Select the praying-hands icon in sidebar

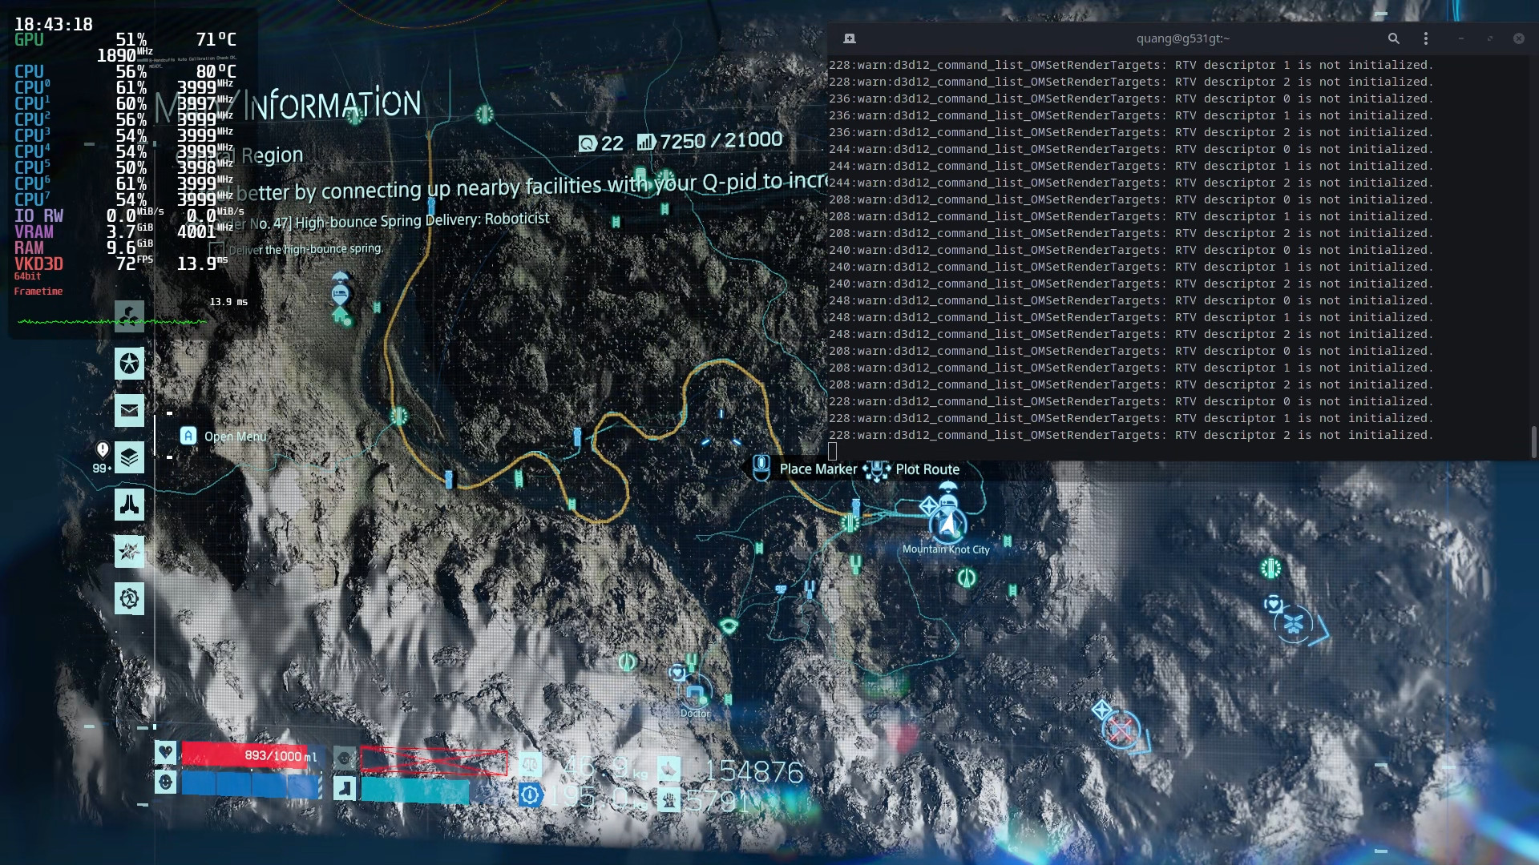tap(129, 505)
